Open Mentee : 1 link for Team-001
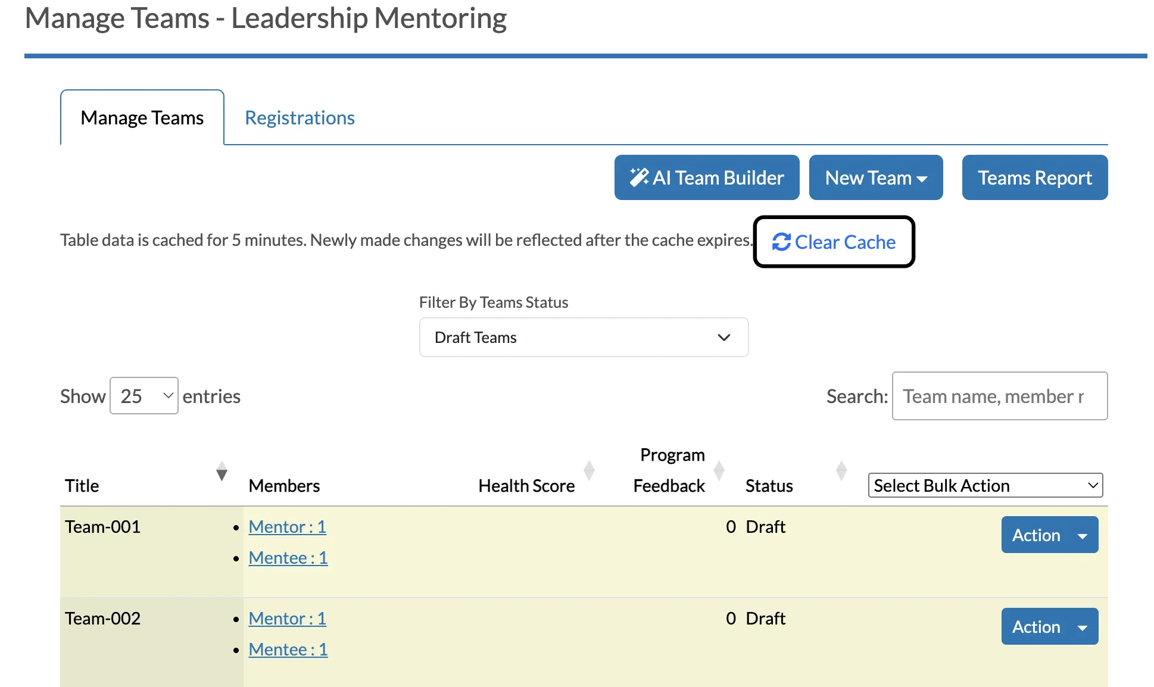This screenshot has height=687, width=1154. coord(288,558)
